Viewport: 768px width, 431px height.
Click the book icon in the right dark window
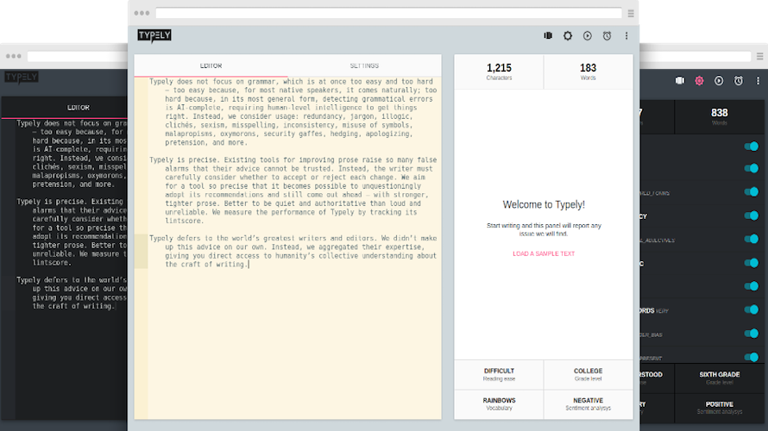(680, 81)
